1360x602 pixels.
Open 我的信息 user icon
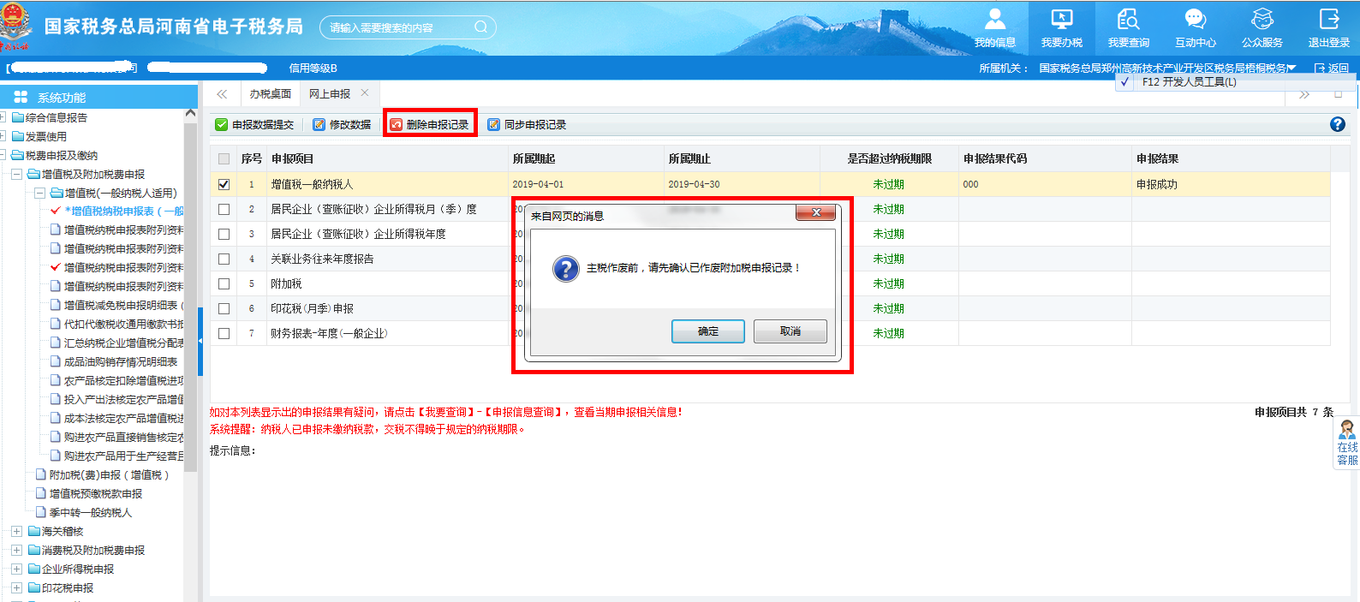pos(994,27)
